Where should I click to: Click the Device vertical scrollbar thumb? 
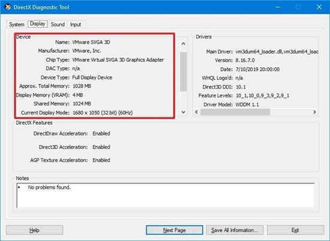click(x=184, y=72)
